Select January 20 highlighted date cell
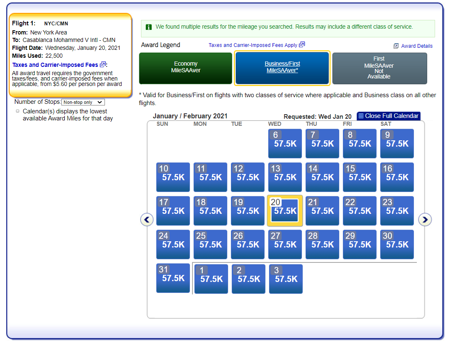 (285, 211)
